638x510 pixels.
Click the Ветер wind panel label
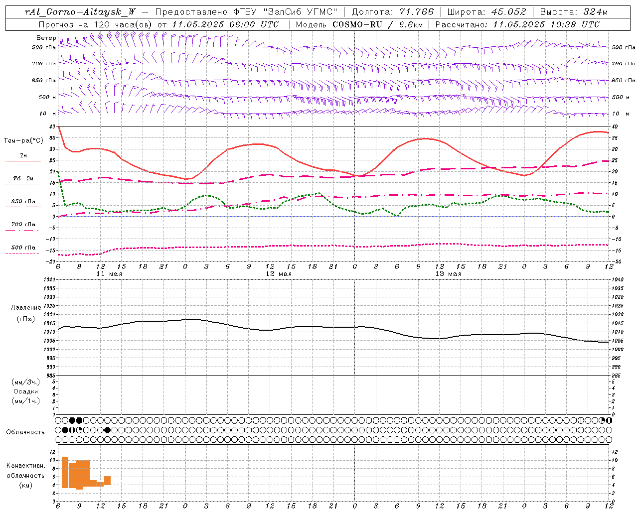click(x=46, y=38)
